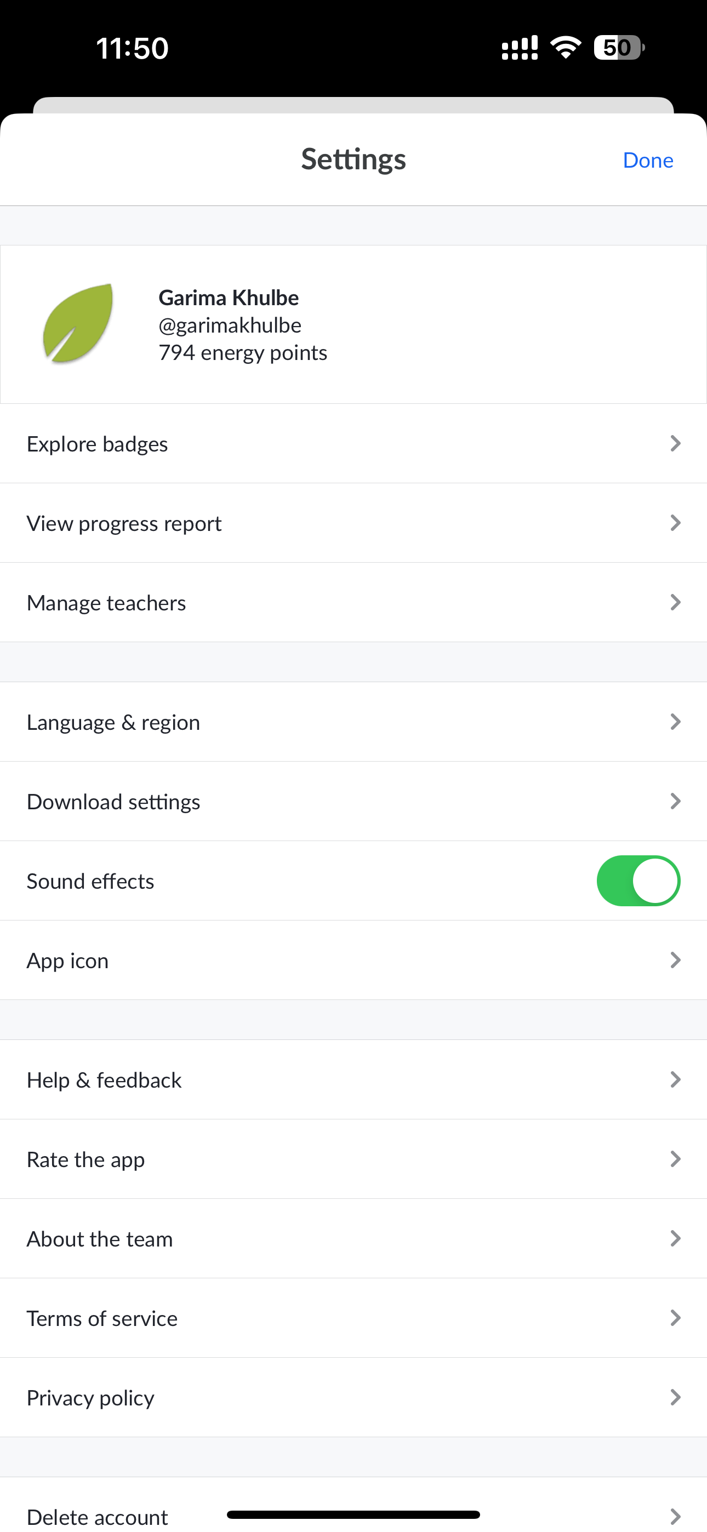This screenshot has width=707, height=1532.
Task: Tap the 11:50 status bar clock
Action: point(132,48)
